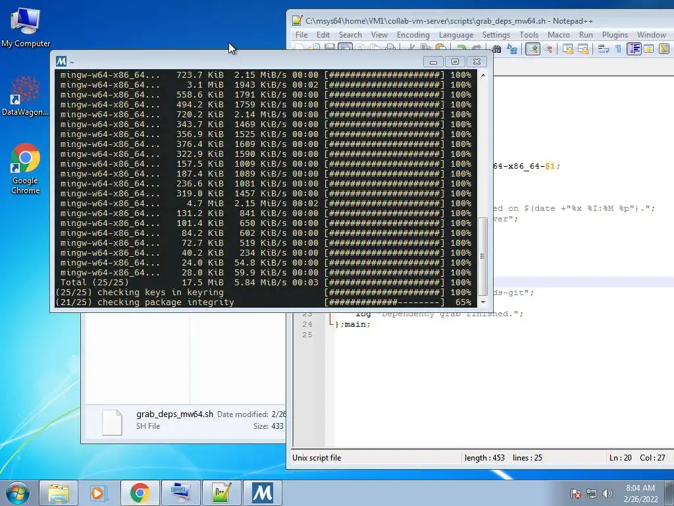Click the Notepad++ title bar icon
The height and width of the screenshot is (506, 674).
297,20
